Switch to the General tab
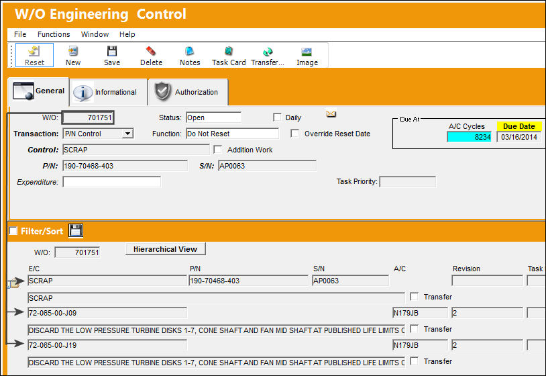Image resolution: width=546 pixels, height=376 pixels. coord(39,91)
